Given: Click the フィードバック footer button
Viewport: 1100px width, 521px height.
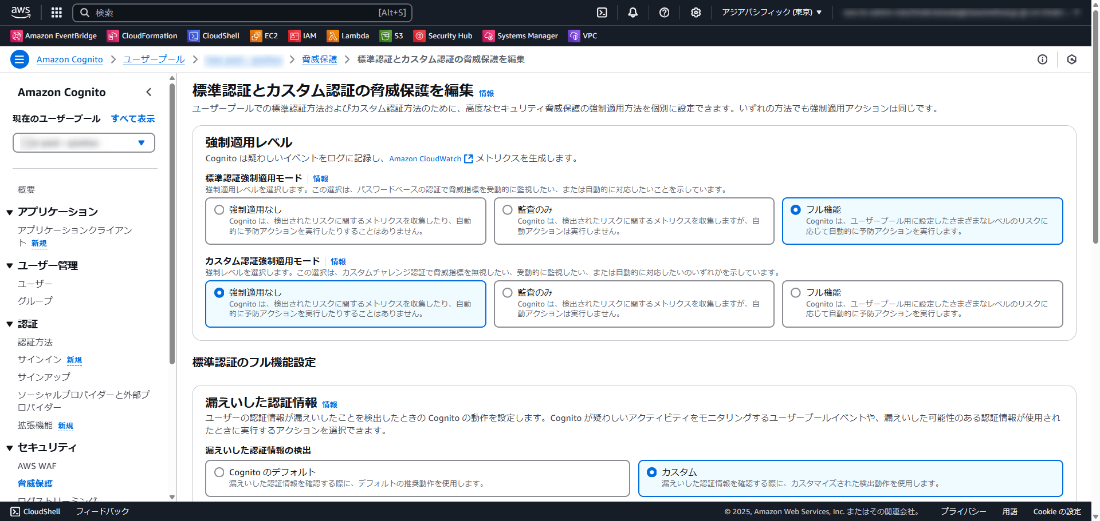Looking at the screenshot, I should click(x=103, y=511).
